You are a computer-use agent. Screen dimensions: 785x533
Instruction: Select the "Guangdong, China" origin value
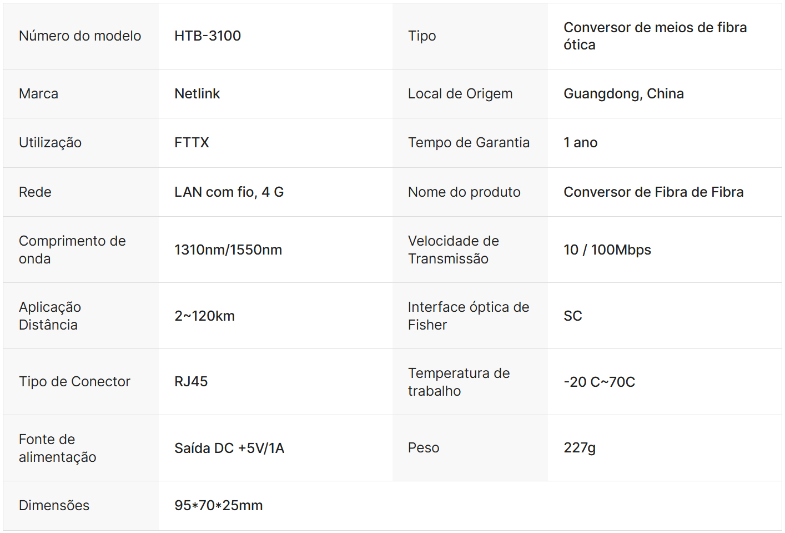click(623, 94)
